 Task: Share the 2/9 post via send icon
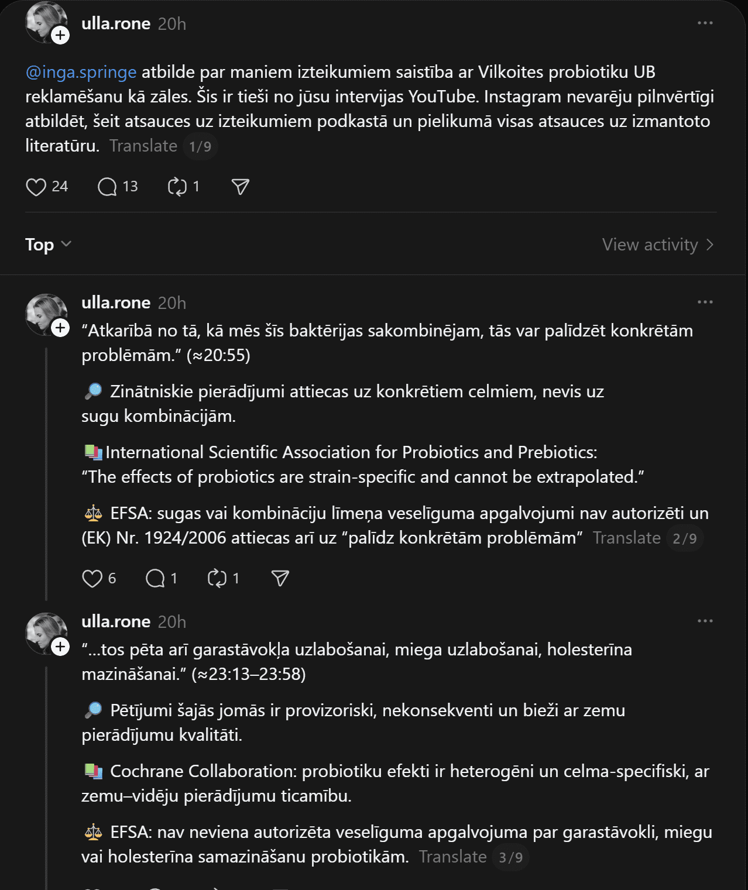[280, 579]
